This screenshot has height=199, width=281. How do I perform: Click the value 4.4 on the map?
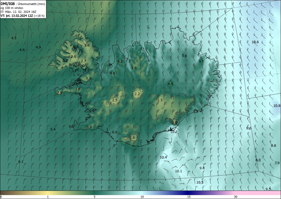[170, 84]
